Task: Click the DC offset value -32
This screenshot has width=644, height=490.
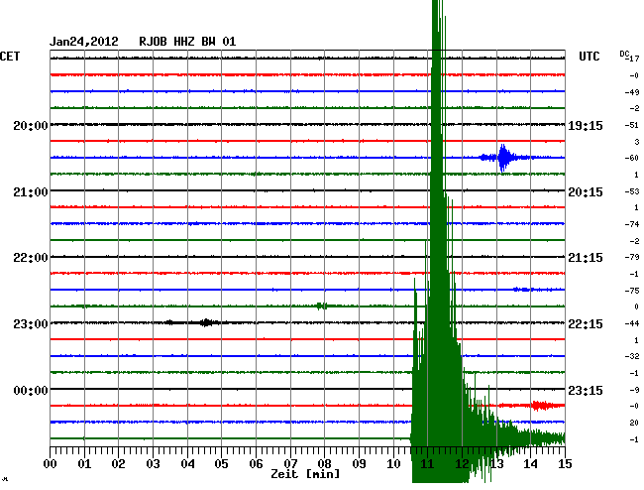Action: [x=632, y=356]
